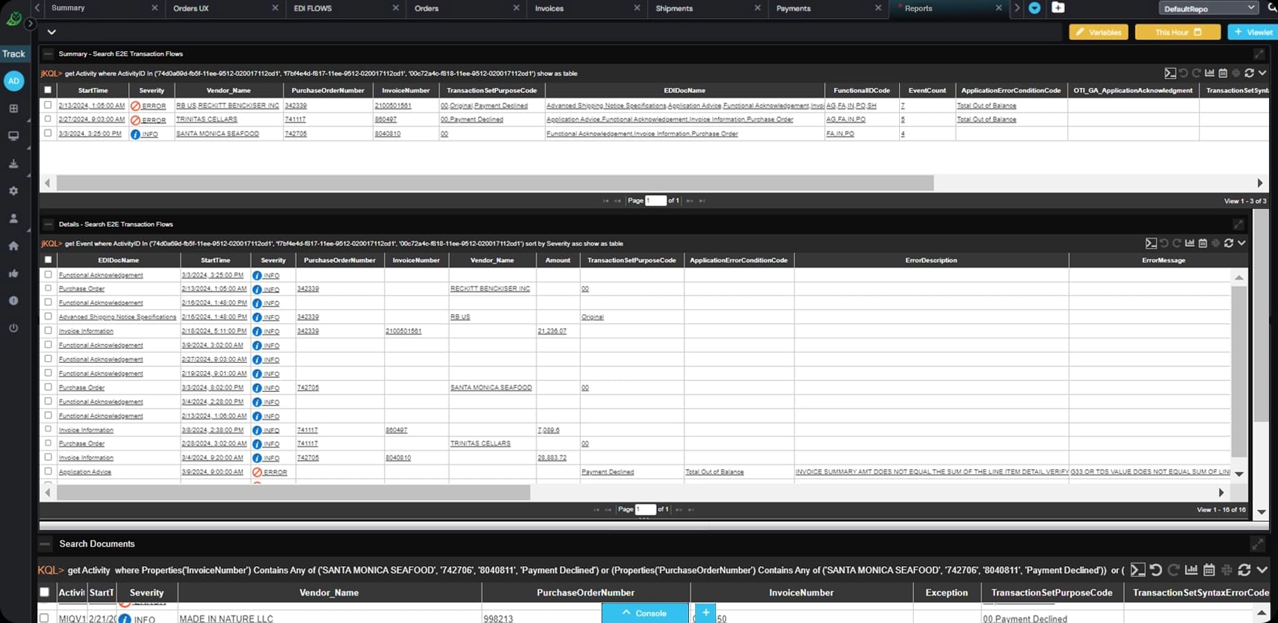Image resolution: width=1278 pixels, height=623 pixels.
Task: Switch to the Payments tab
Action: [x=794, y=8]
